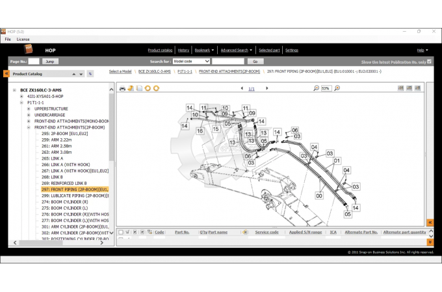Expand the 4JJ1-XYSA01-5-HOP tree node
The width and height of the screenshot is (442, 292).
pos(21,96)
